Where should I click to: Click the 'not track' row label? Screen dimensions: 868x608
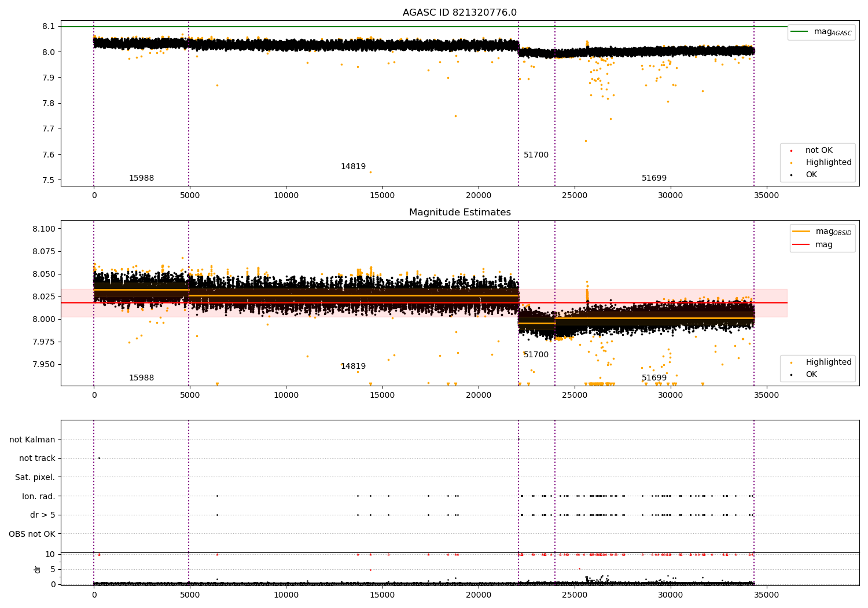[x=37, y=459]
